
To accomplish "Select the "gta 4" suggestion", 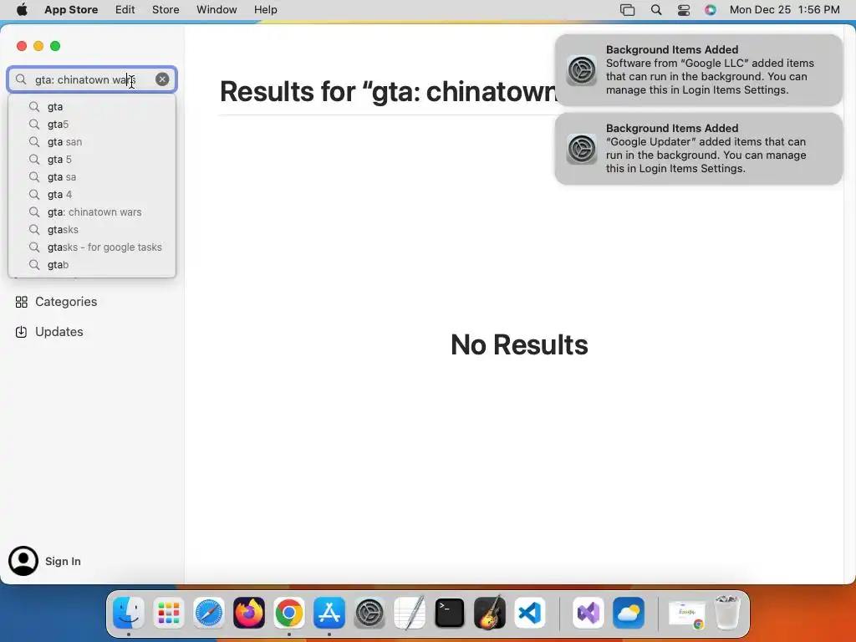I will click(92, 194).
